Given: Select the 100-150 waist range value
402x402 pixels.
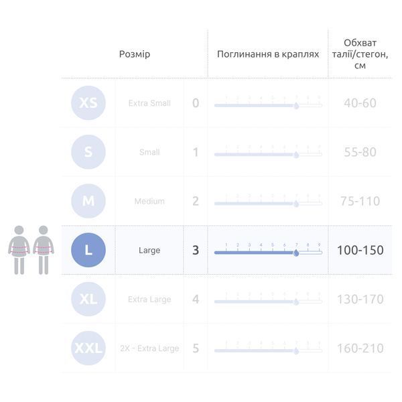Looking at the screenshot, I should [x=360, y=250].
